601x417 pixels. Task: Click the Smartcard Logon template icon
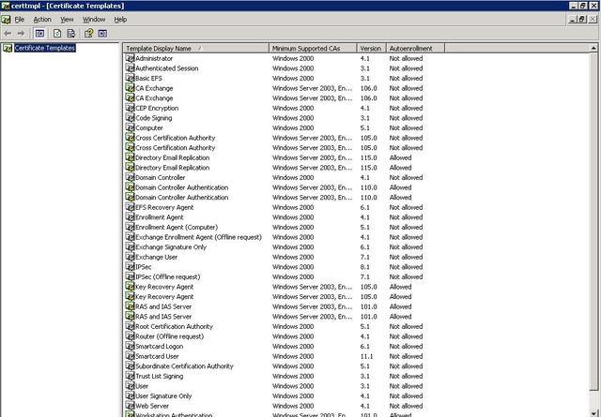130,346
